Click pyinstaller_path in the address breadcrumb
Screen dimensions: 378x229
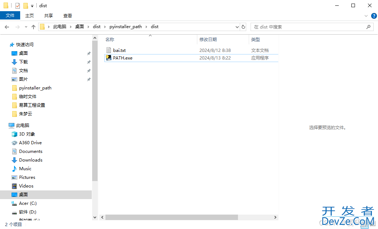126,27
